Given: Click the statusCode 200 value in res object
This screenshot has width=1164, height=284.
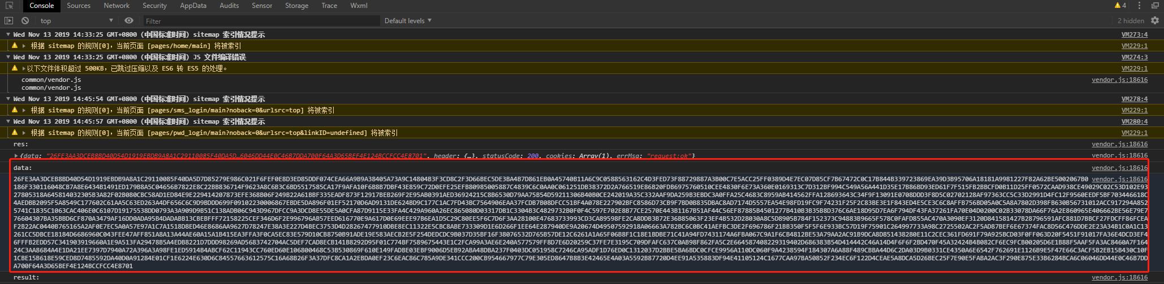Looking at the screenshot, I should pos(533,156).
